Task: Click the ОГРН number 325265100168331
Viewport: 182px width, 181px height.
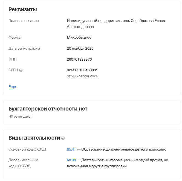Action: coord(82,70)
